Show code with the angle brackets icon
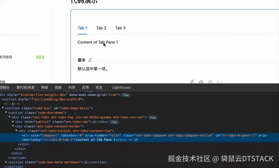This screenshot has width=279, height=168. coord(219,82)
